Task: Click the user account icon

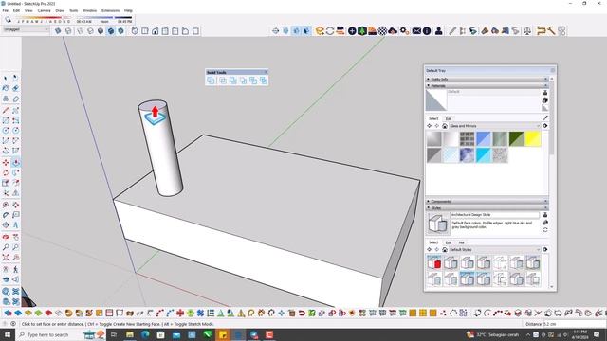Action: pos(438,31)
